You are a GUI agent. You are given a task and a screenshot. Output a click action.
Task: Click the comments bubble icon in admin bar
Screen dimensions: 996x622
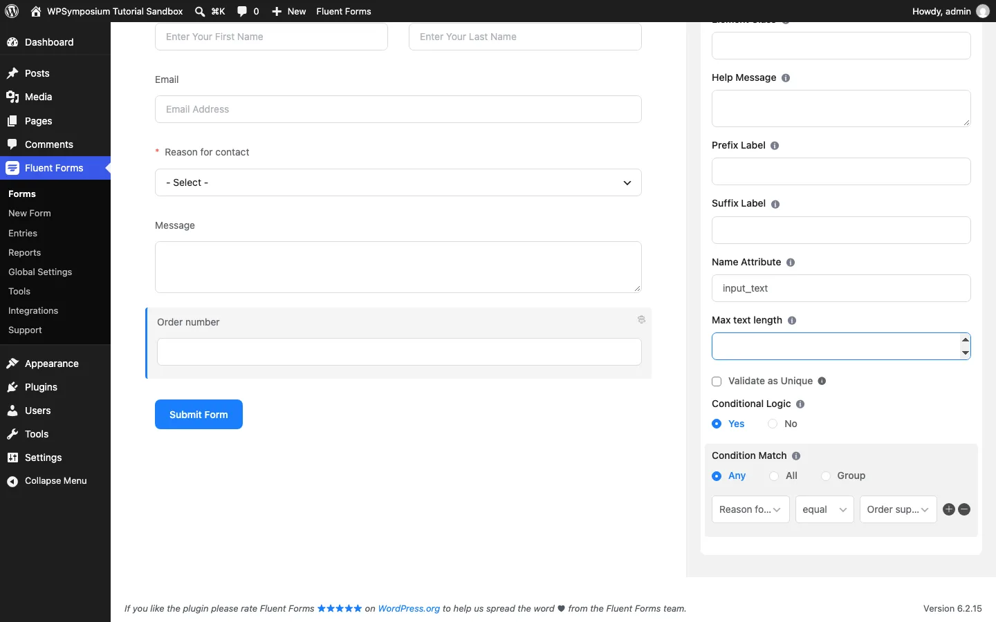242,11
